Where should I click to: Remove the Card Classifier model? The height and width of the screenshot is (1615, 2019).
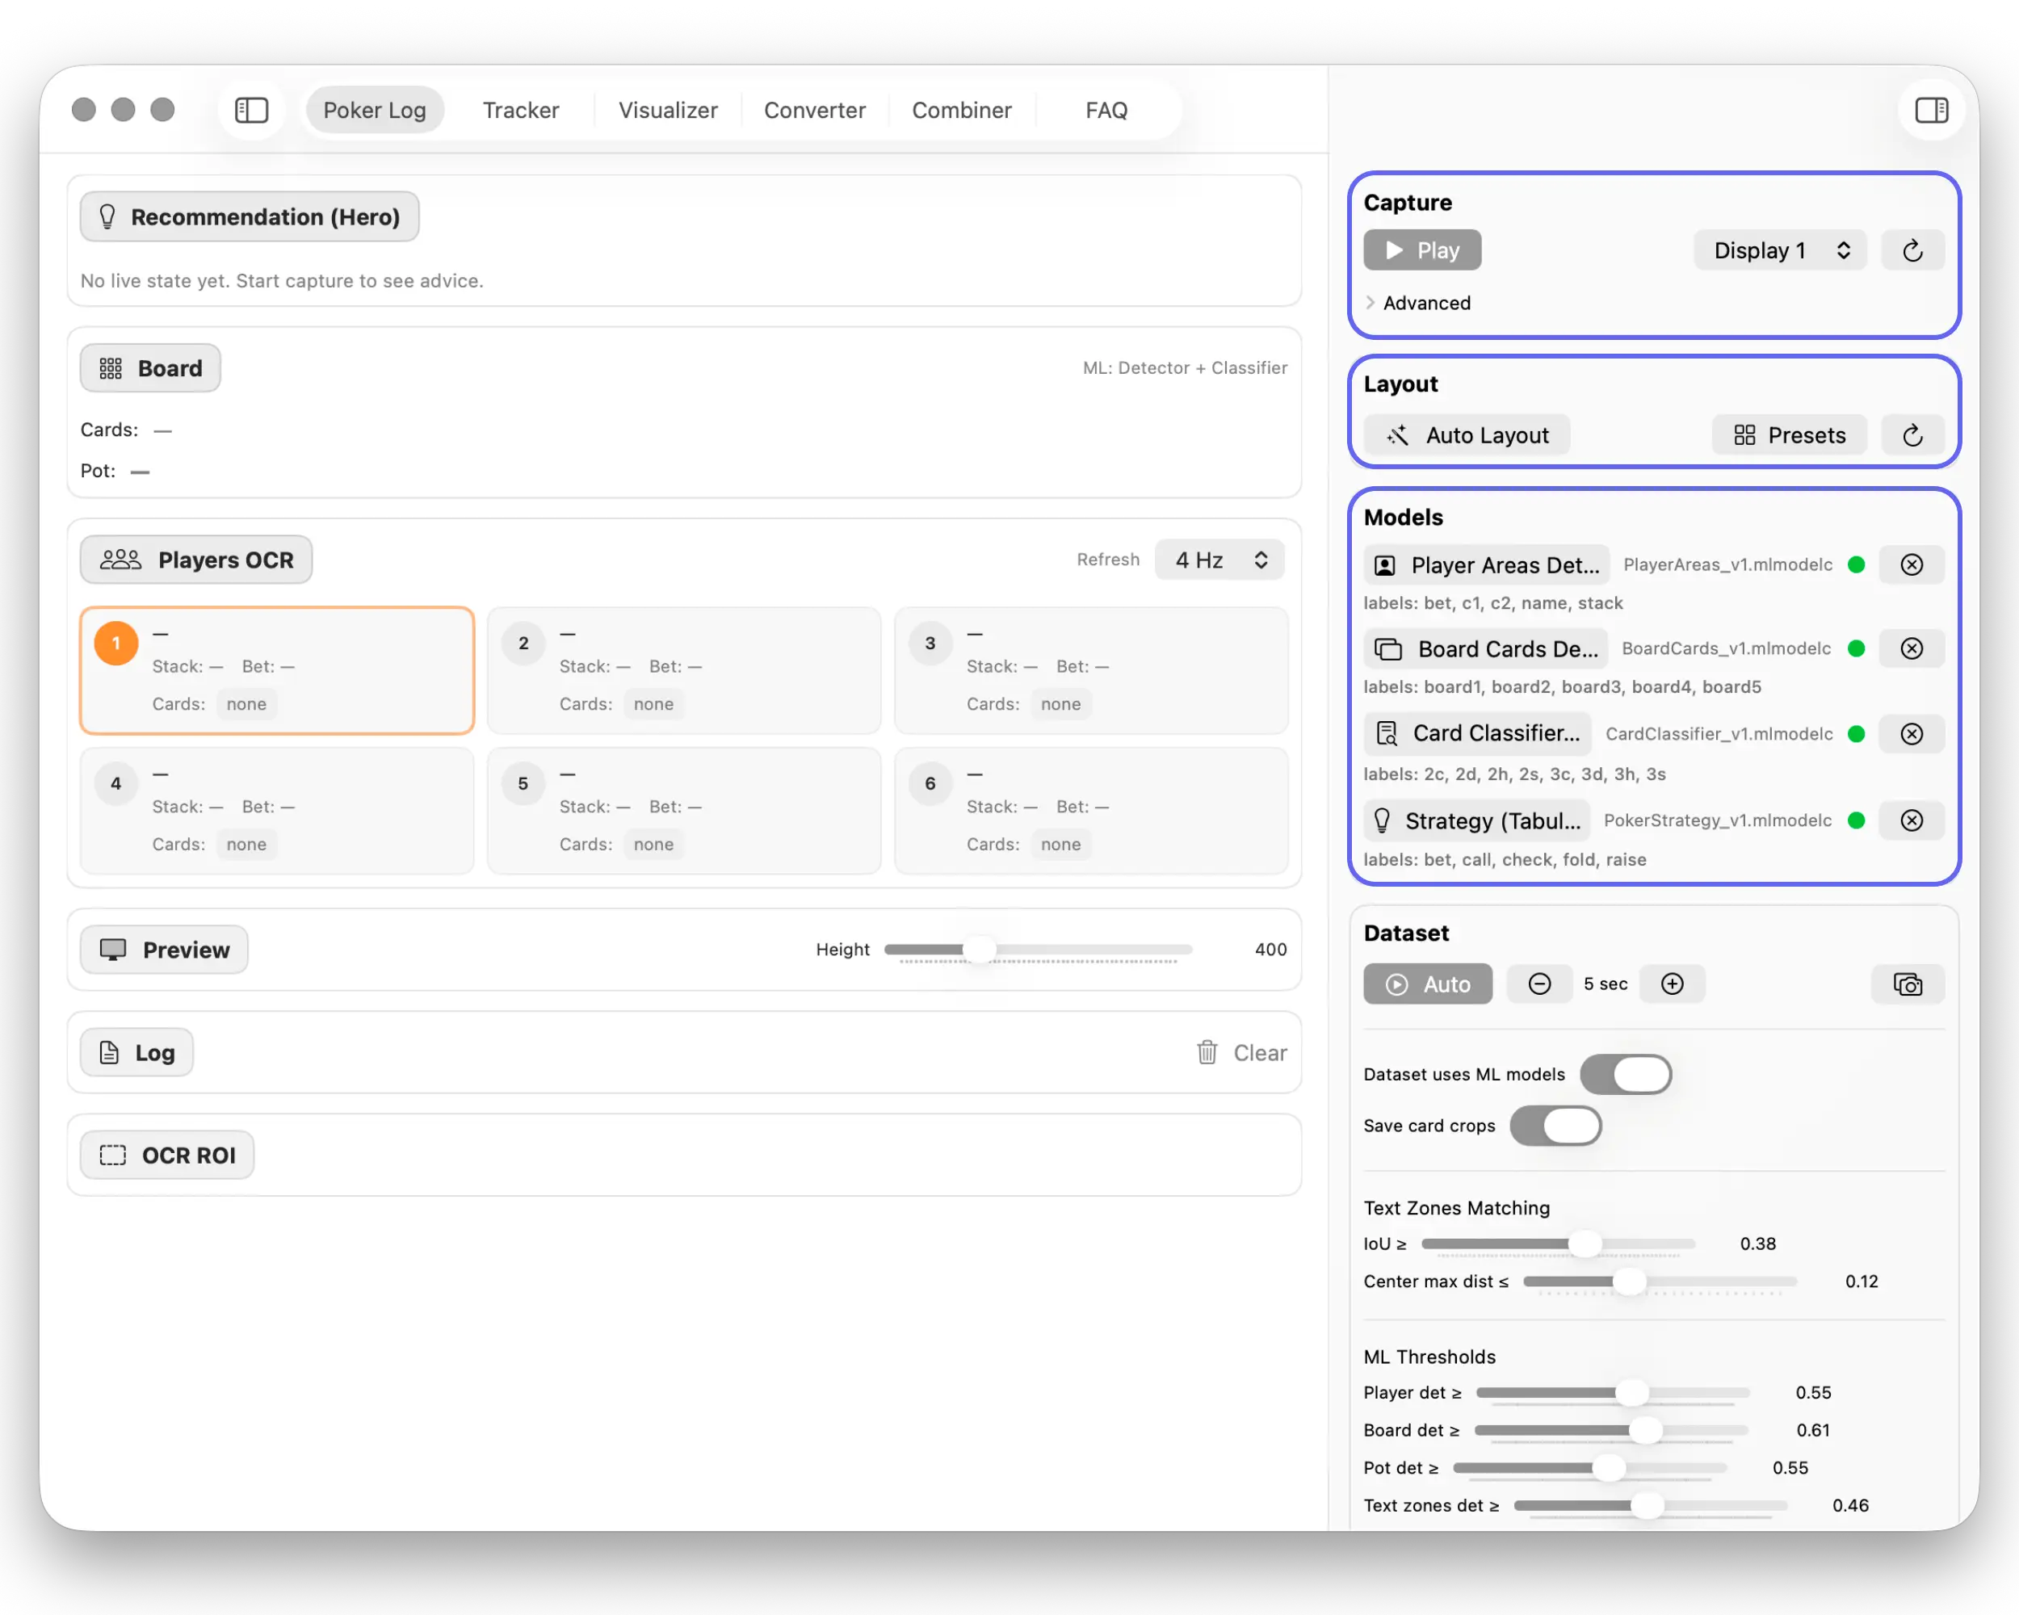point(1912,734)
